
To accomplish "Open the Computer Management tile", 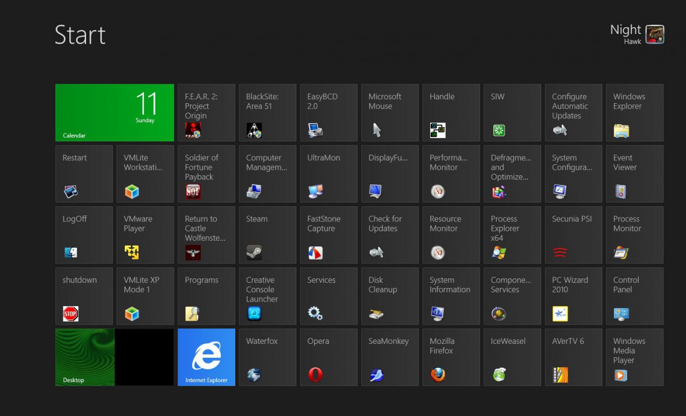I will (268, 174).
